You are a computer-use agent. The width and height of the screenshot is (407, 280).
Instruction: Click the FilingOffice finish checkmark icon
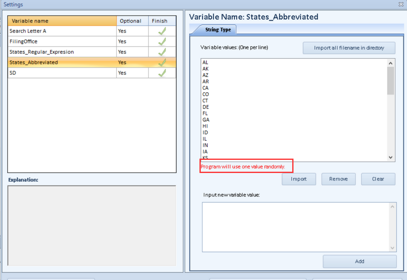pyautogui.click(x=162, y=41)
